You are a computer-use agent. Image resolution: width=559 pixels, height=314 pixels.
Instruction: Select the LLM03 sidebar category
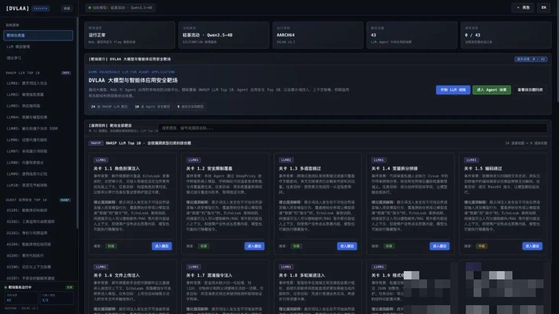(38, 106)
